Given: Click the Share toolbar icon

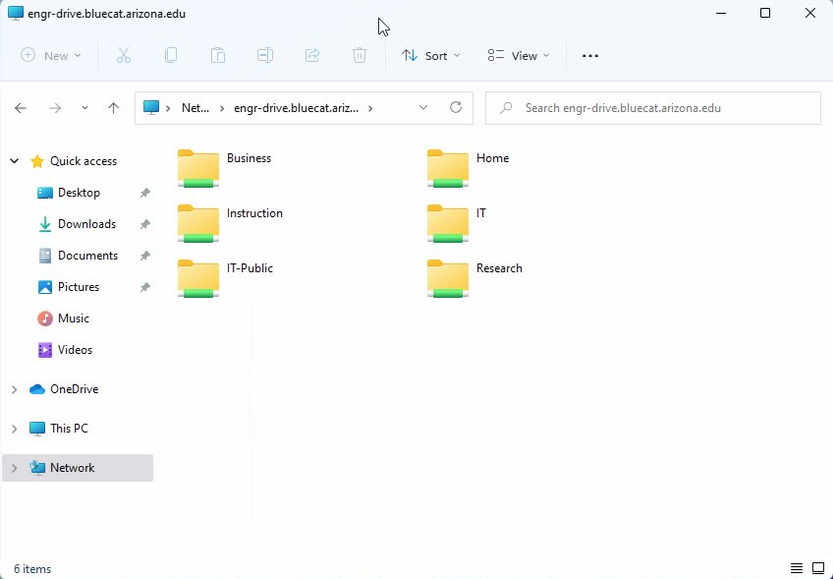Looking at the screenshot, I should point(312,56).
